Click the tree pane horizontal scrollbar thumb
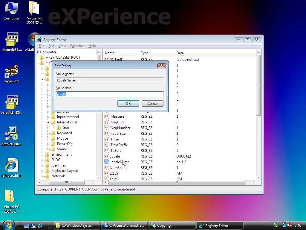 click(x=67, y=182)
